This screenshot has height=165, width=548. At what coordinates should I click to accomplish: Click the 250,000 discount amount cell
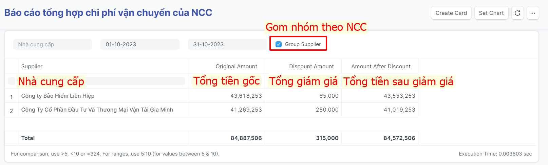pyautogui.click(x=327, y=110)
